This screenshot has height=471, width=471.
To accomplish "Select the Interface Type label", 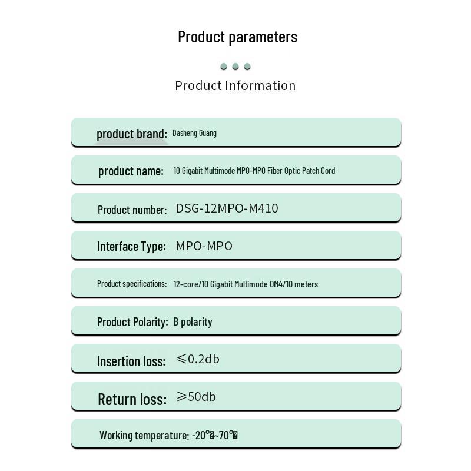I will (x=131, y=246).
